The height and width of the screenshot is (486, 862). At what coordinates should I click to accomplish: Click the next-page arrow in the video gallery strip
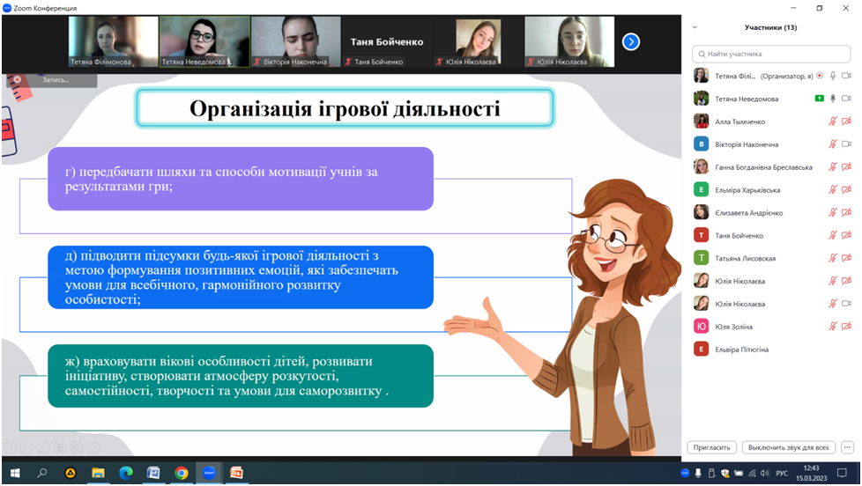tap(631, 41)
